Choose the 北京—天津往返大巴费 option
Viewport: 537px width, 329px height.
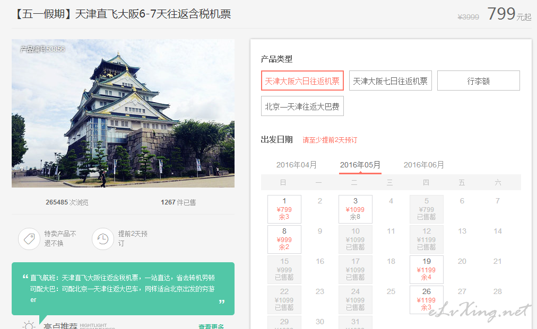point(302,106)
